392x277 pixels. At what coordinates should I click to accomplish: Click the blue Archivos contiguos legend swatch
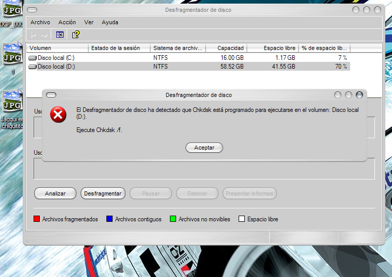[x=109, y=219]
